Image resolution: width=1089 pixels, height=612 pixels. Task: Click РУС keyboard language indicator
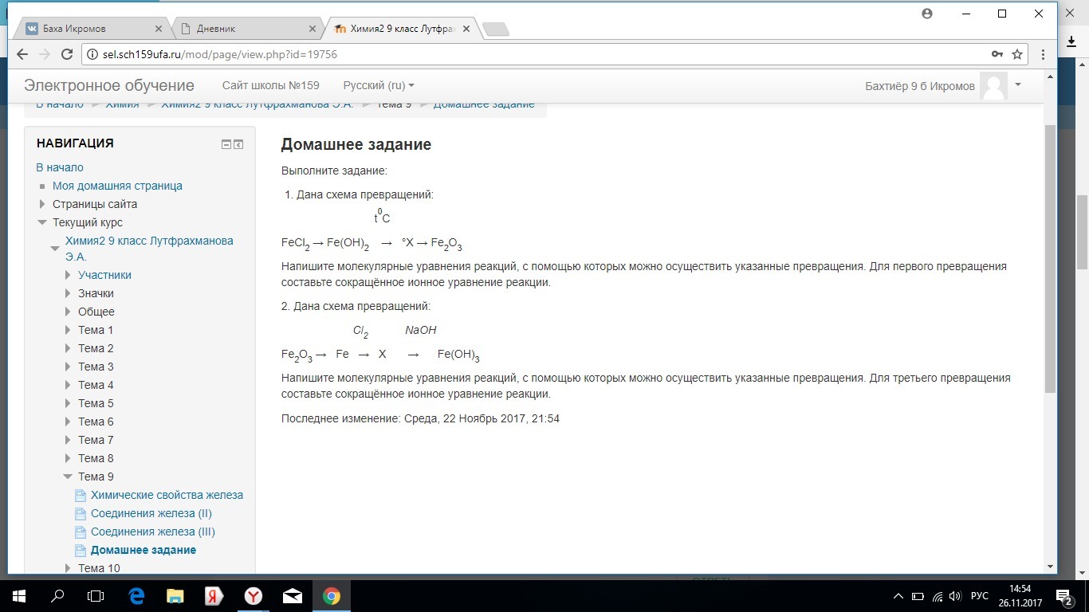click(980, 596)
